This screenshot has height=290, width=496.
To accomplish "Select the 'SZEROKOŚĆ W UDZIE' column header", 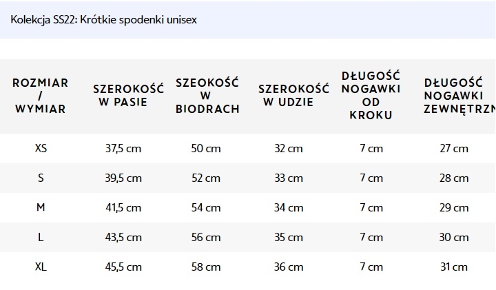I will [293, 96].
